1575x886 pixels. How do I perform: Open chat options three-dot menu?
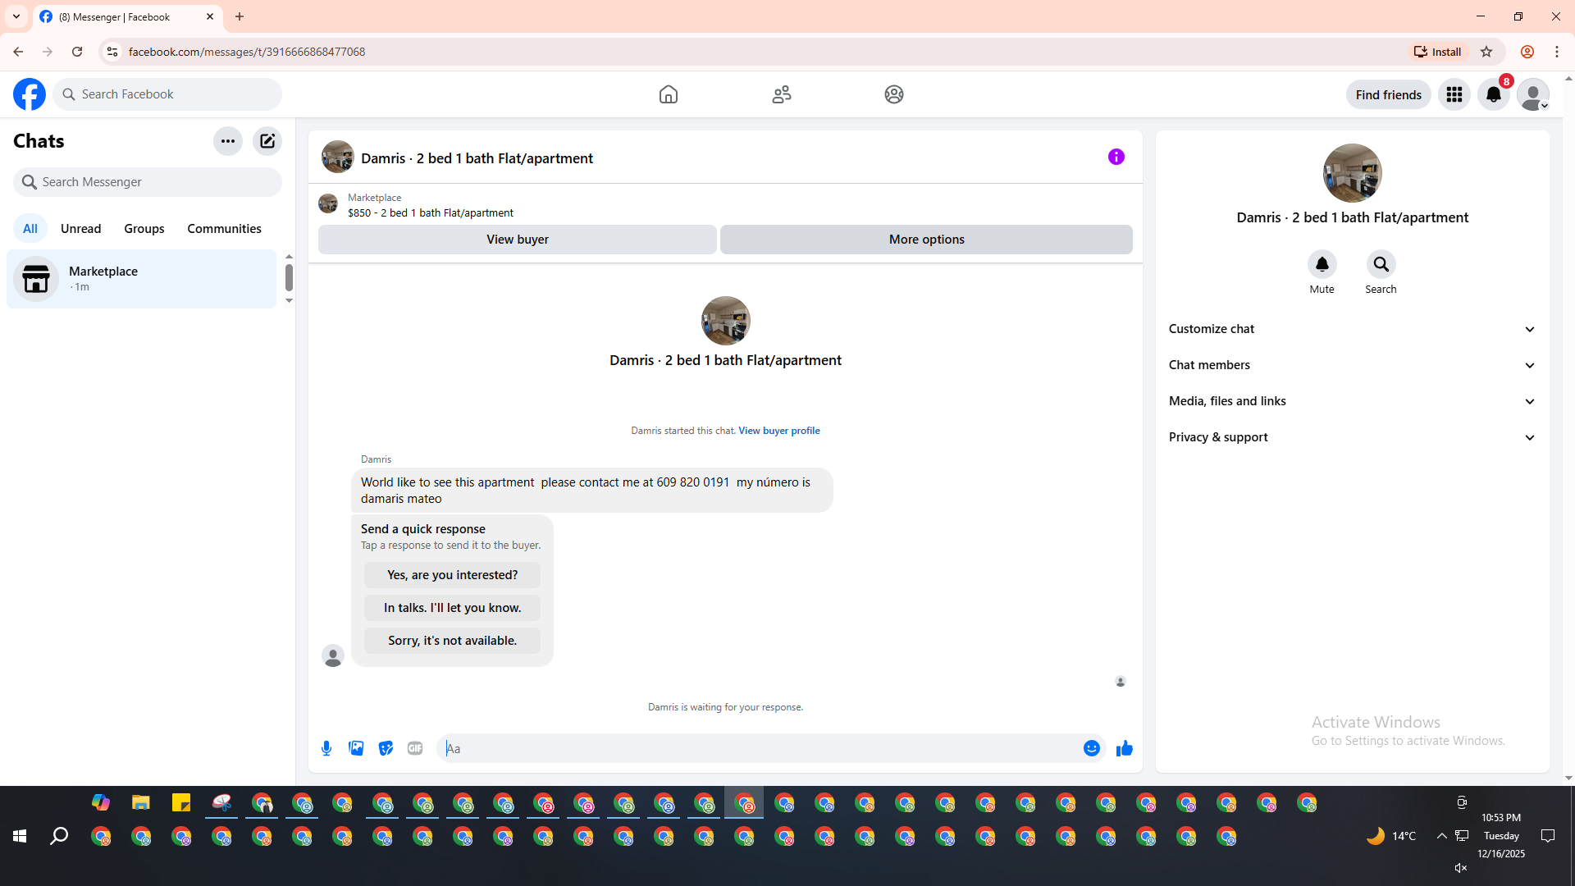(x=228, y=141)
